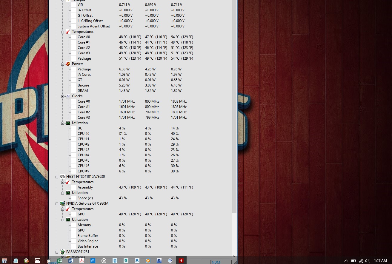Open Word from the taskbar
Viewport: 392px width, 264px height.
coord(71,260)
